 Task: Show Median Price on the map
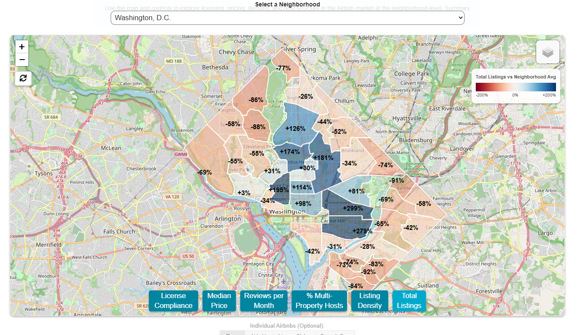pos(219,301)
